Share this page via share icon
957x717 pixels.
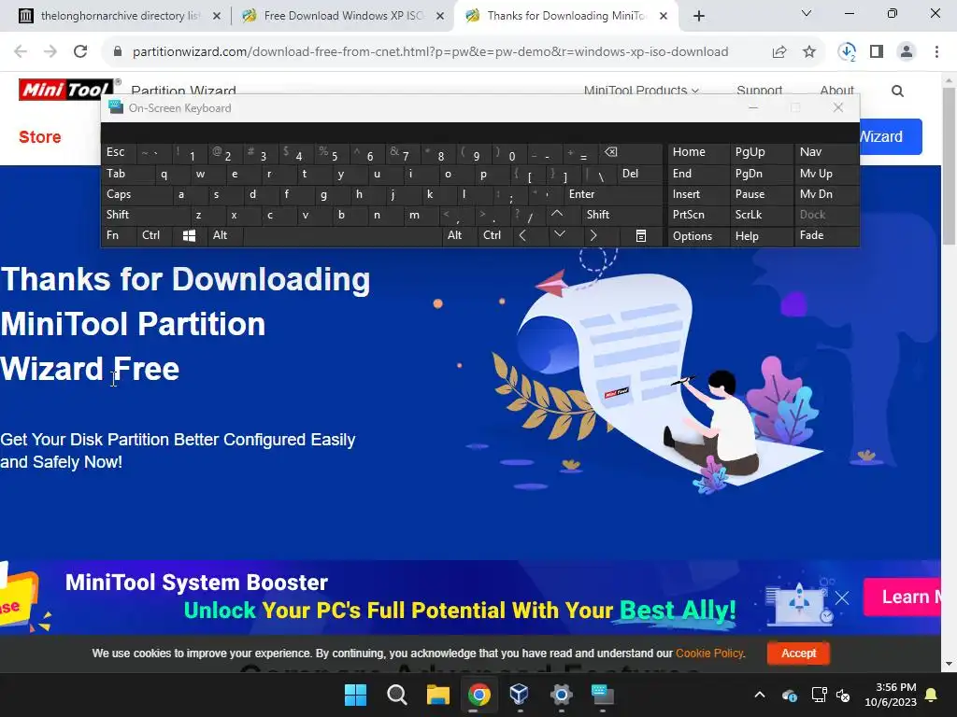pos(779,52)
